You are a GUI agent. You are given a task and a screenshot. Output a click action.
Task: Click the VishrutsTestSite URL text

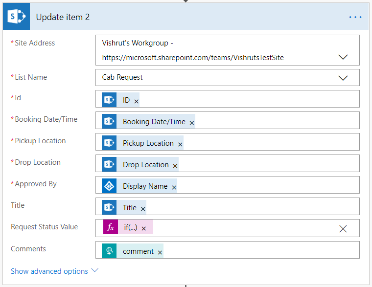click(x=193, y=58)
